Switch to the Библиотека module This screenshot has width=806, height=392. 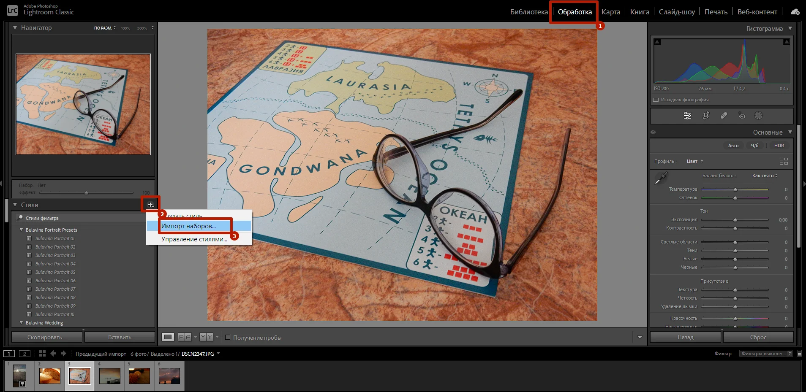coord(528,12)
